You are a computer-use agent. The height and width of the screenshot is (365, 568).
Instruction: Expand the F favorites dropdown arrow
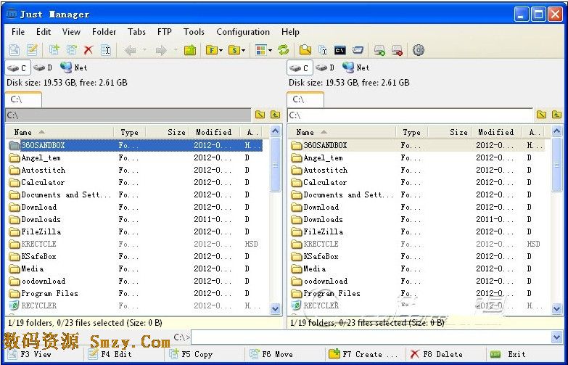coord(221,50)
